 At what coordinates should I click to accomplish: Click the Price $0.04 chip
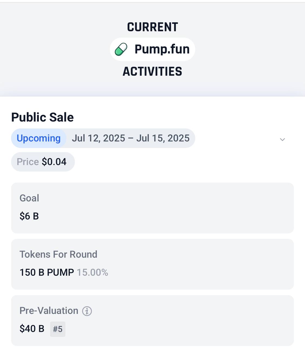[43, 162]
